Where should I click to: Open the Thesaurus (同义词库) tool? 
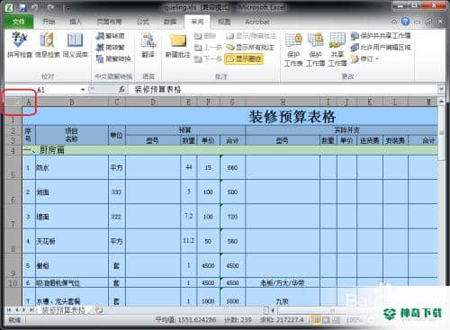pyautogui.click(x=75, y=45)
